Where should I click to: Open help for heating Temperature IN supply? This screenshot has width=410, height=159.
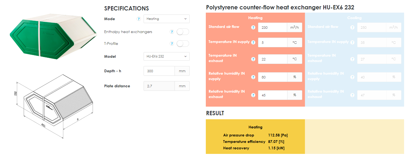click(253, 42)
